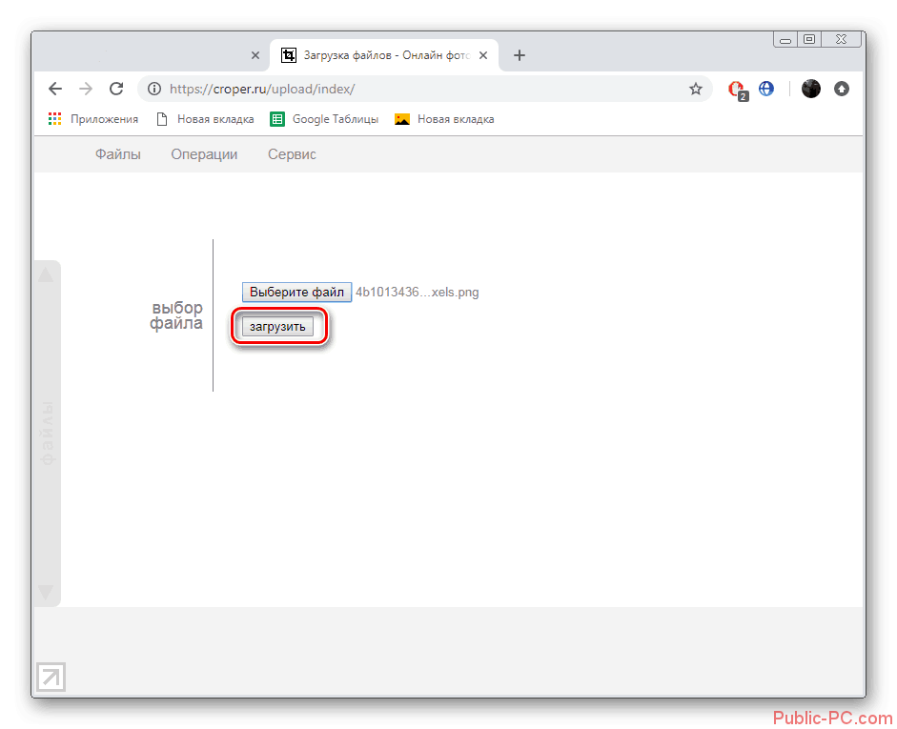Close the browser window
This screenshot has height=729, width=897.
coord(841,39)
